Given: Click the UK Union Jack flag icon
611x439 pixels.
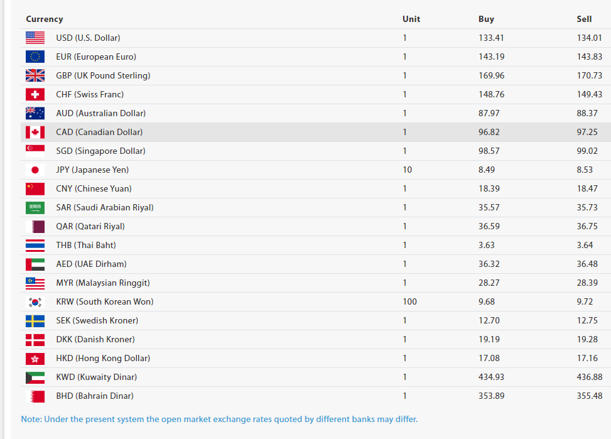Looking at the screenshot, I should [x=35, y=75].
